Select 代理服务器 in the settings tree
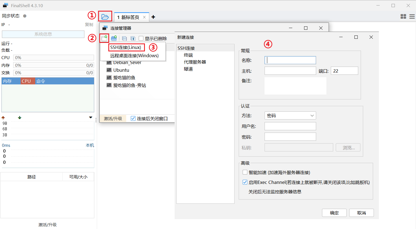 [x=195, y=62]
